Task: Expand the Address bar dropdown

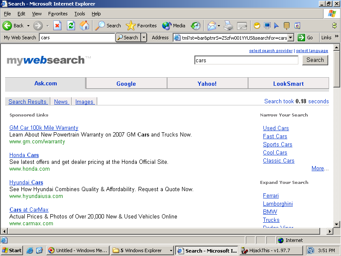Action: (291, 38)
